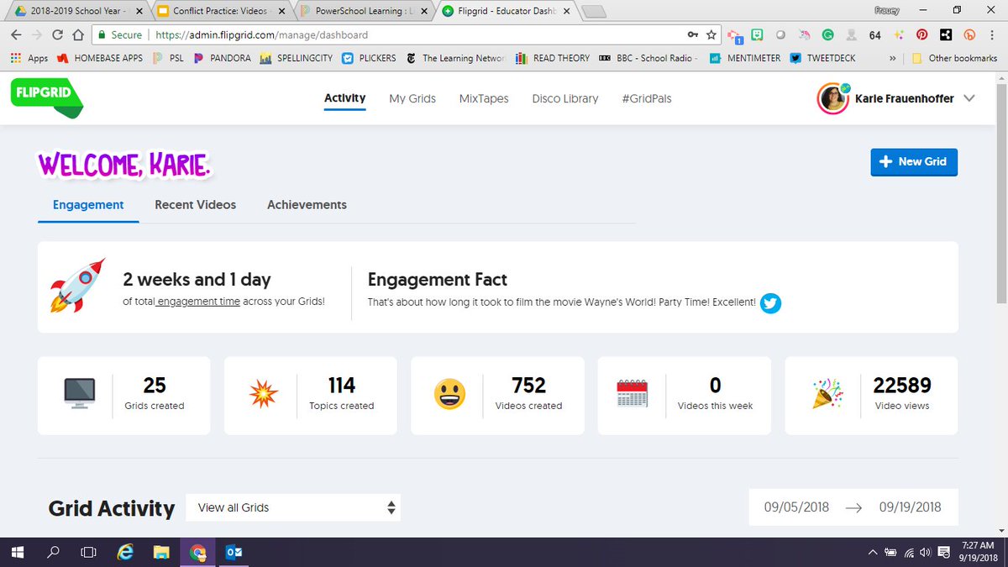
Task: Open Grammarly extension icon
Action: [x=827, y=35]
